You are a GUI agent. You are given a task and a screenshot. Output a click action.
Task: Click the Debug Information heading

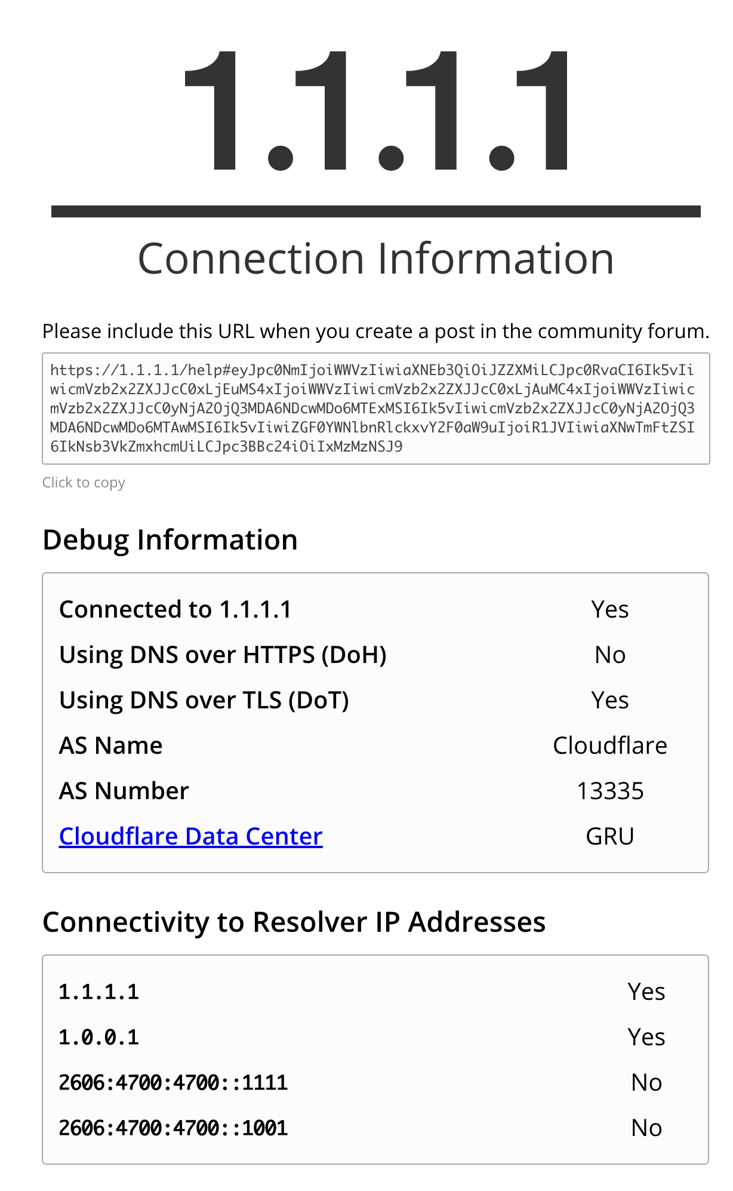(x=170, y=540)
